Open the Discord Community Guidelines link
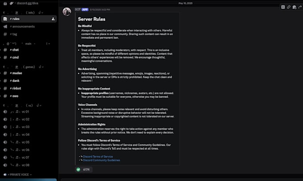Image resolution: width=303 pixels, height=181 pixels. (x=102, y=160)
